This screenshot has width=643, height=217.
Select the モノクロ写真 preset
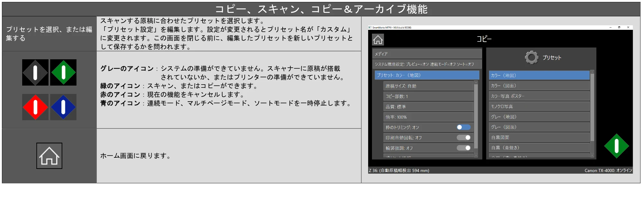click(x=539, y=106)
